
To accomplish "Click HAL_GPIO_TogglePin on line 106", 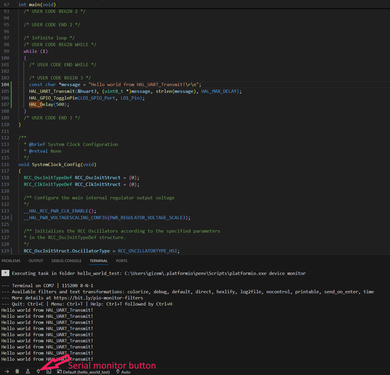I will (x=53, y=98).
